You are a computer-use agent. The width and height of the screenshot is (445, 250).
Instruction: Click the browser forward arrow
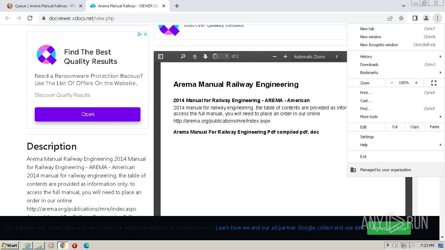point(19,18)
